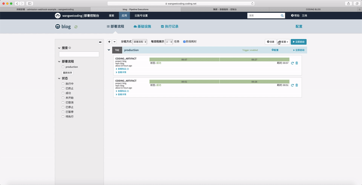Click the search magnifier icon in header

point(282,16)
